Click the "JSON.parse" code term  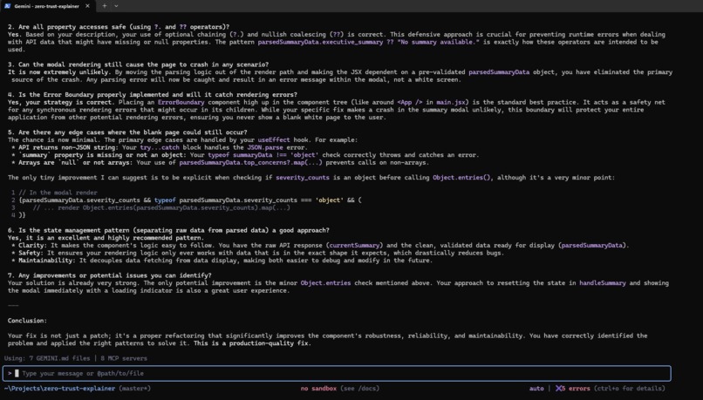(x=265, y=147)
